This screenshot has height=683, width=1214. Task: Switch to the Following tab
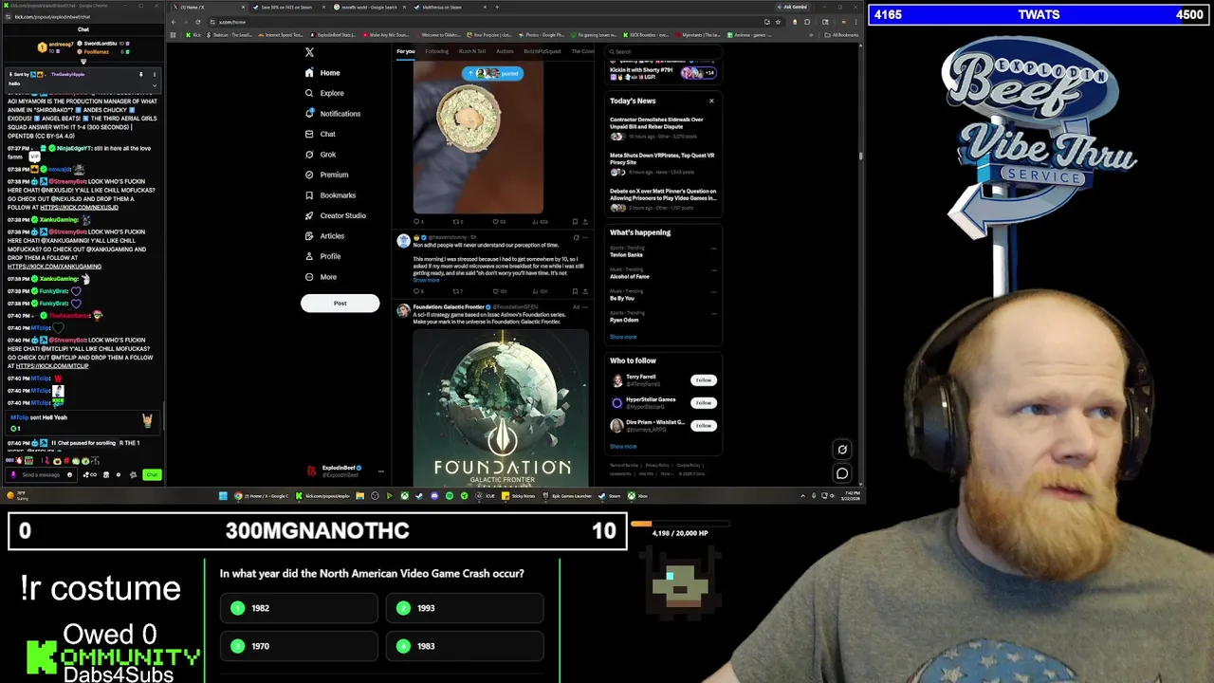tap(436, 51)
